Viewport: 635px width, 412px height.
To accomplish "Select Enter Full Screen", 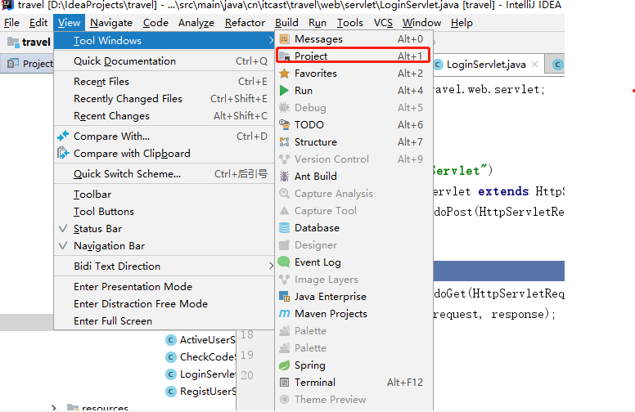I will click(x=164, y=321).
